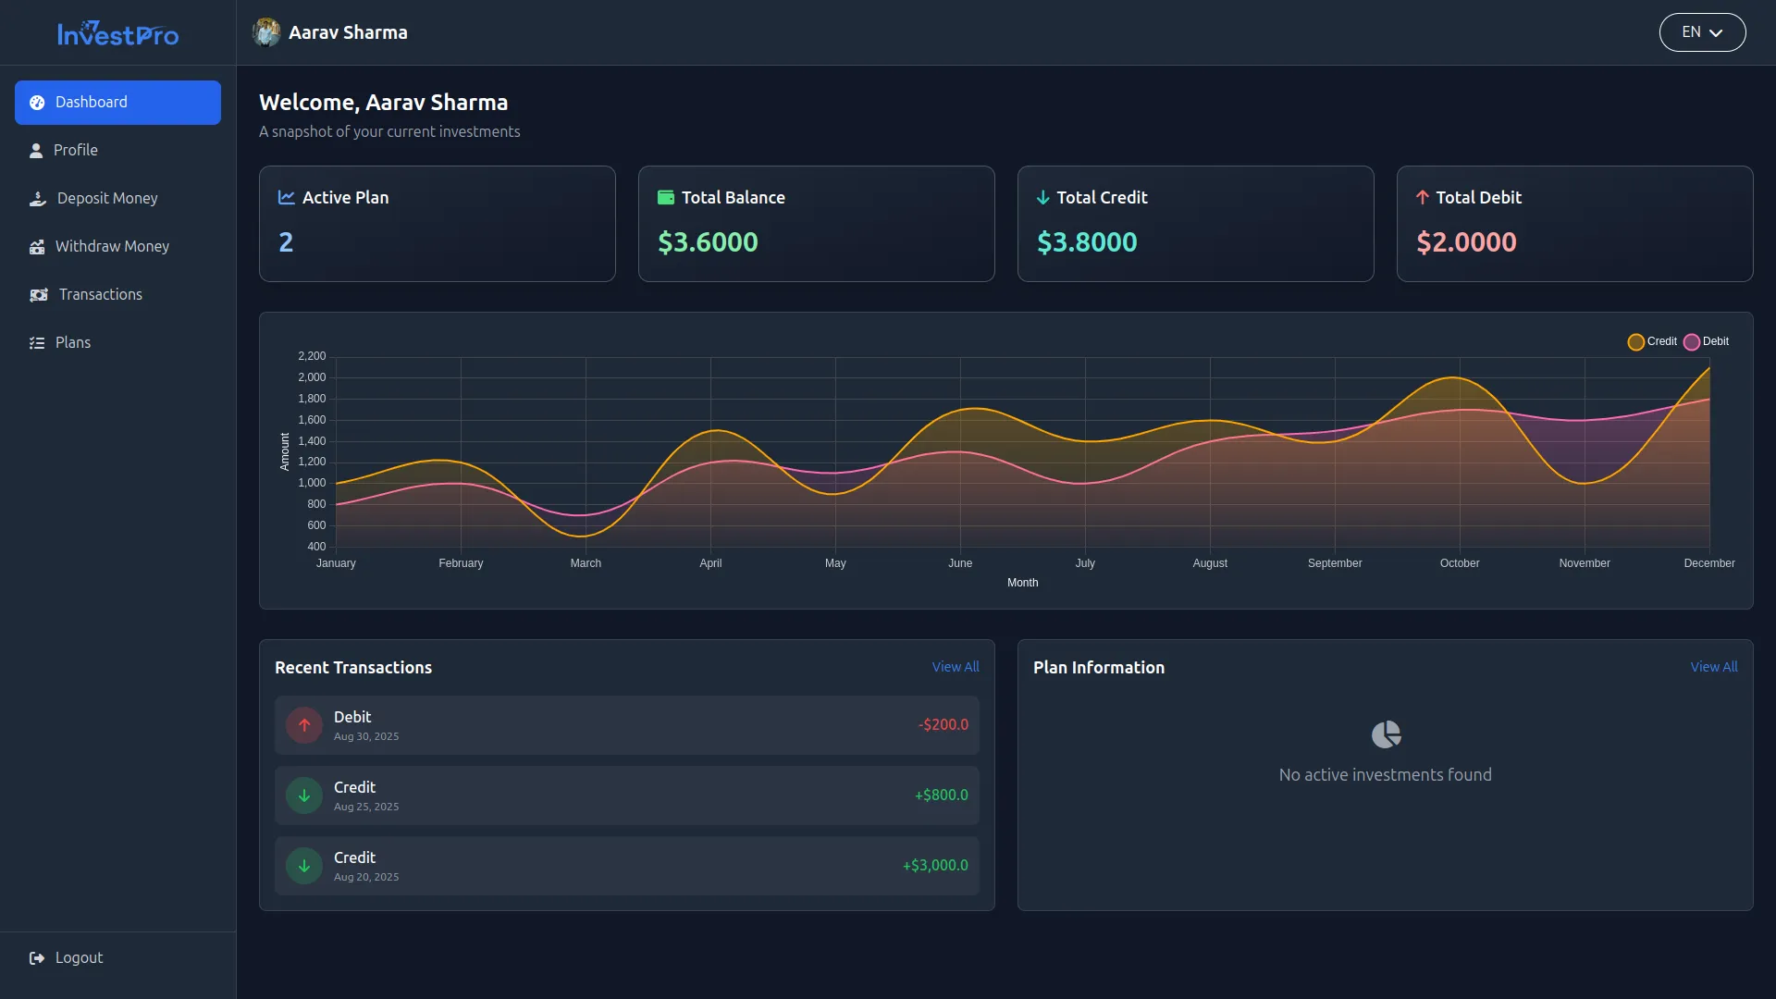1776x999 pixels.
Task: Click the Deposit Money hand icon
Action: (x=37, y=199)
